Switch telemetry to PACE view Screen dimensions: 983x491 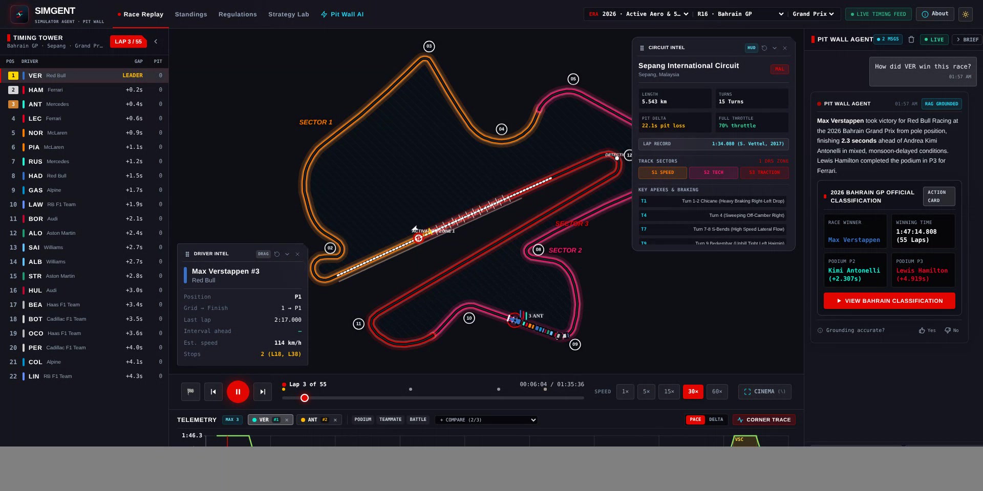[x=695, y=420]
